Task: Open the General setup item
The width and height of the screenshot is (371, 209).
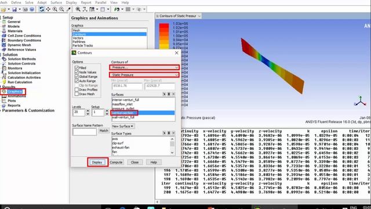Action: pos(14,21)
